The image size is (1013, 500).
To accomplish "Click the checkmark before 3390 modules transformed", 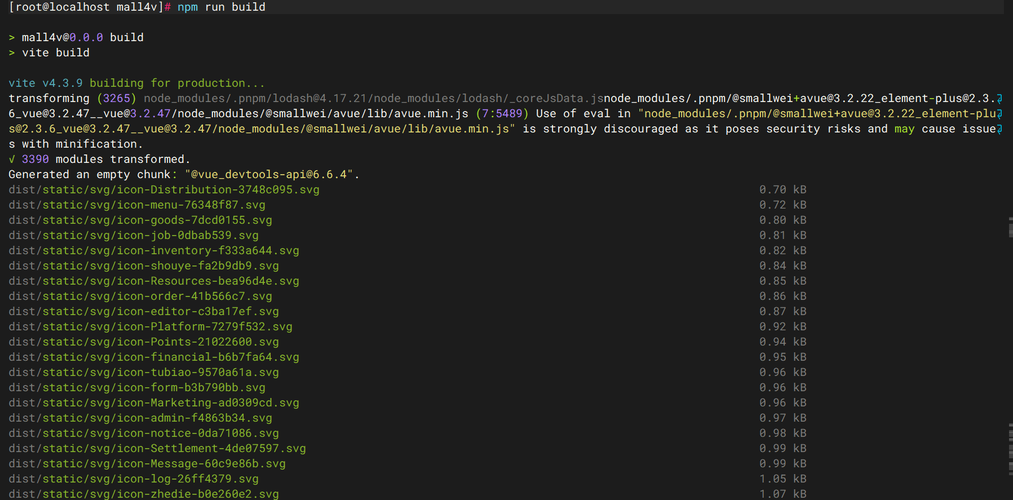I will tap(12, 160).
